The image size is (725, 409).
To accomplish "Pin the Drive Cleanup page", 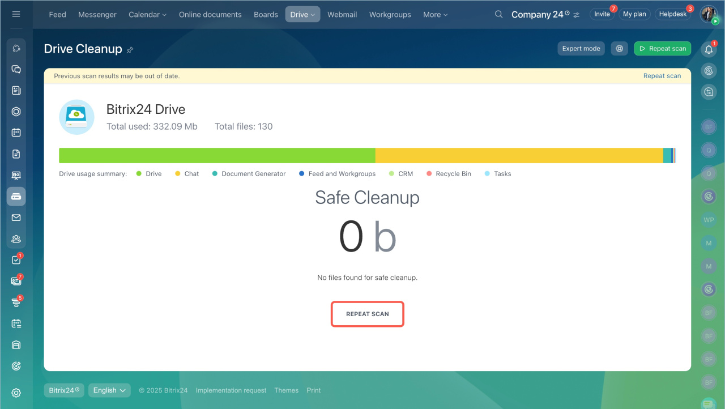I will [130, 50].
